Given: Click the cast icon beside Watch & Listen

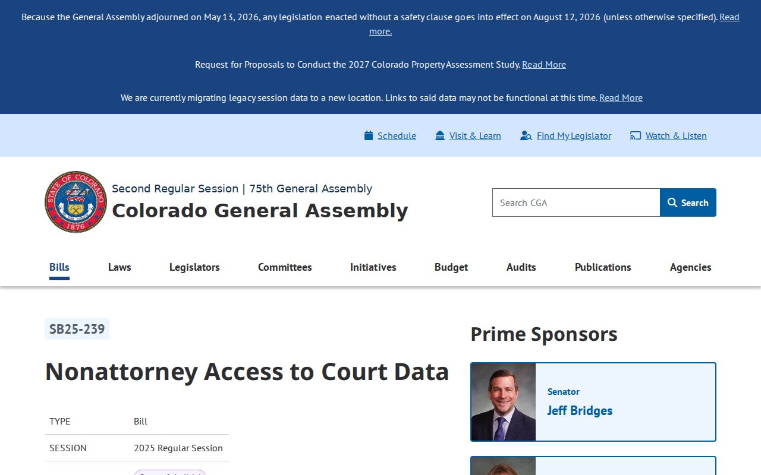Looking at the screenshot, I should pos(636,135).
